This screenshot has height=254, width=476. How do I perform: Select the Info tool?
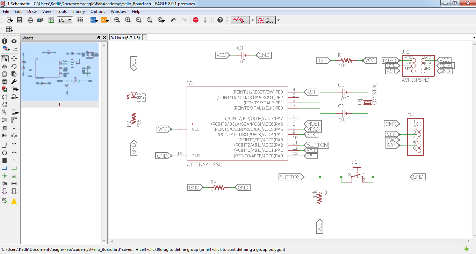(x=5, y=41)
